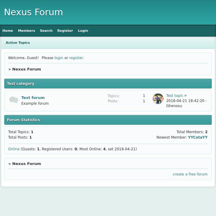
Task: Click the Ghenosu user avatar thumbnail
Action: tap(158, 99)
